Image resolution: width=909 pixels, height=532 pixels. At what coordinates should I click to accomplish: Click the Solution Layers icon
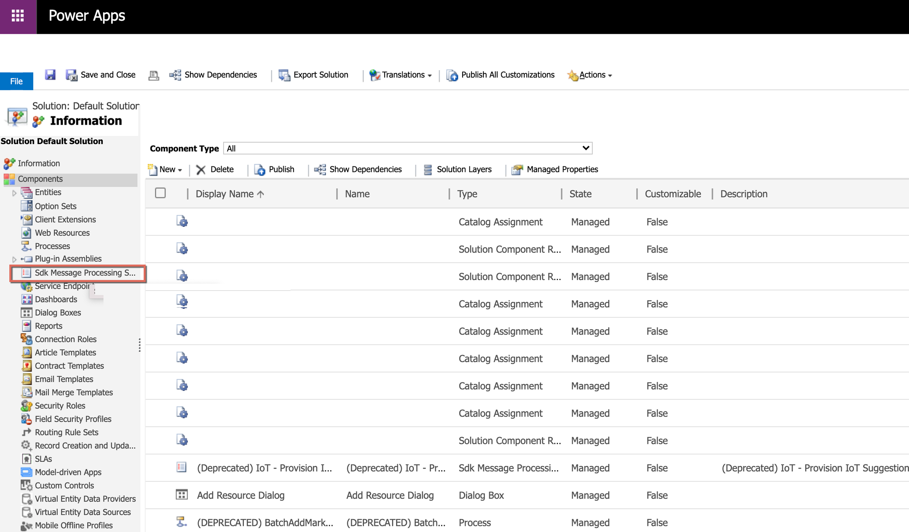click(x=428, y=170)
